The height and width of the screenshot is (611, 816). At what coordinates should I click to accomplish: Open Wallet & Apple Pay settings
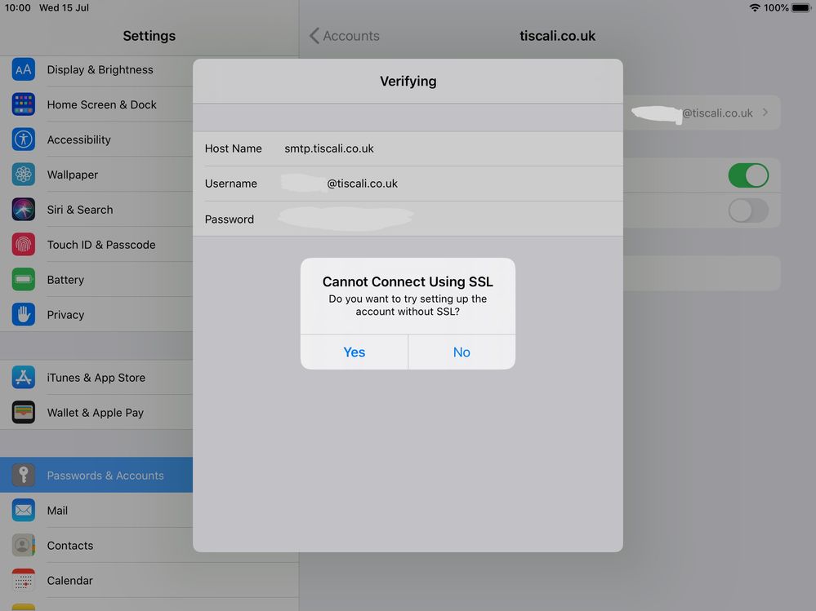(x=95, y=413)
